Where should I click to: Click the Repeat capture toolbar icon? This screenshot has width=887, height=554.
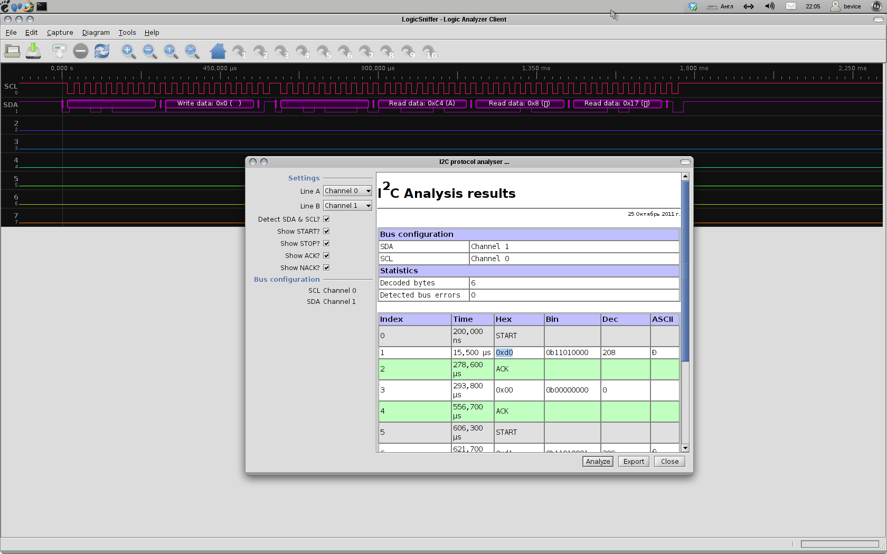(102, 51)
